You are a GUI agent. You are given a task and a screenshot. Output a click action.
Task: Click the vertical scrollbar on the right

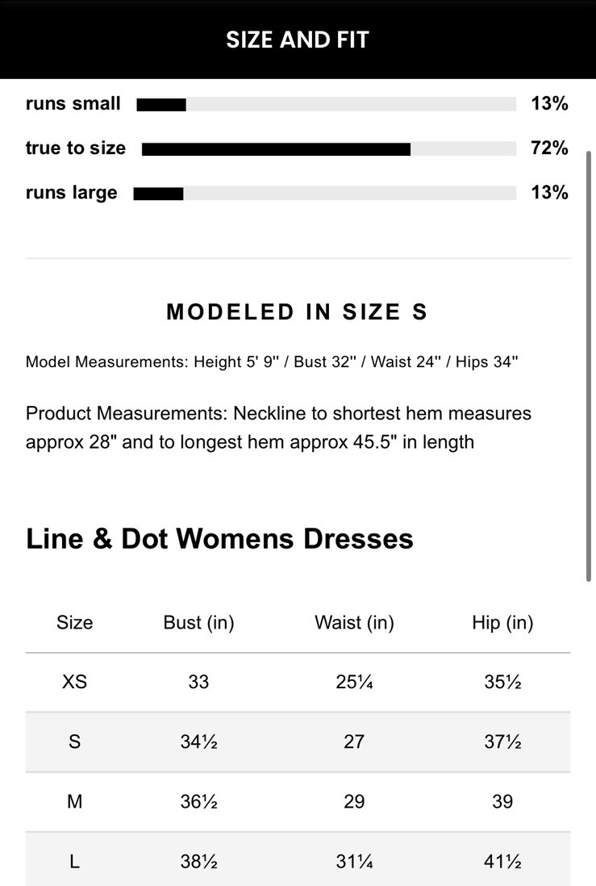[590, 363]
